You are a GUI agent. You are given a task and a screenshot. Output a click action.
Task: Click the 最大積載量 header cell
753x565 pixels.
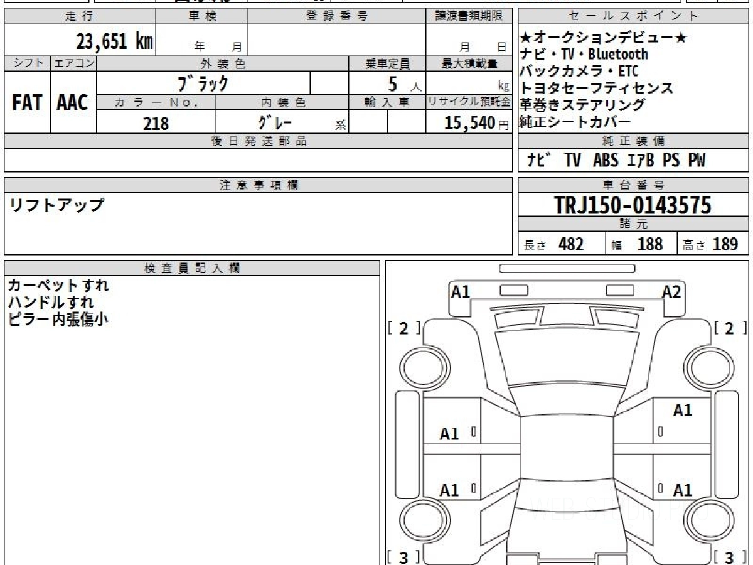point(469,63)
